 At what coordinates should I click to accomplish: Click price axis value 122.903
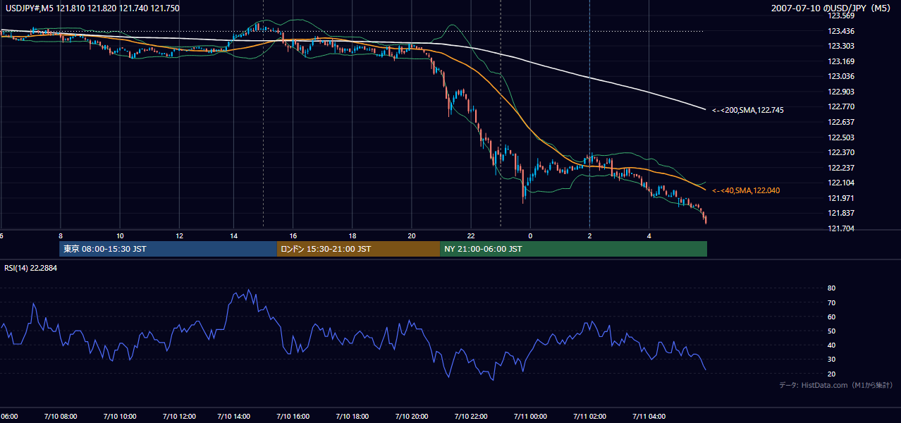841,92
